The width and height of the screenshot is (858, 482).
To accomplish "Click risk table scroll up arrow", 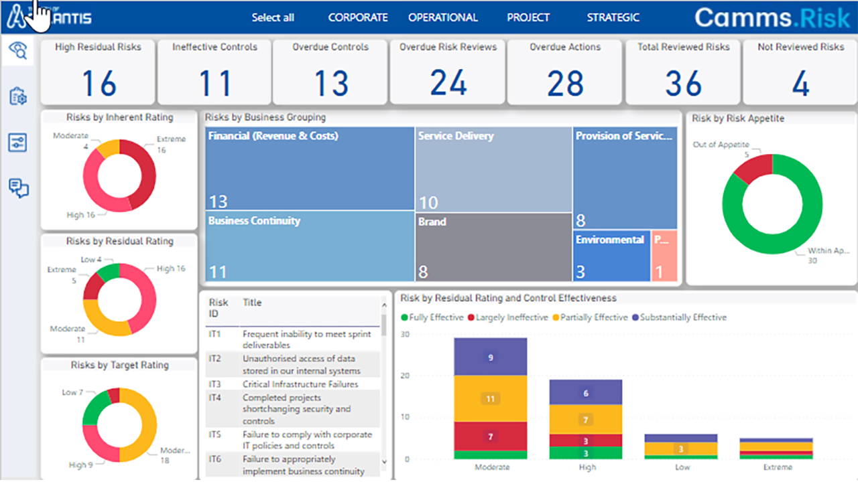I will click(384, 306).
